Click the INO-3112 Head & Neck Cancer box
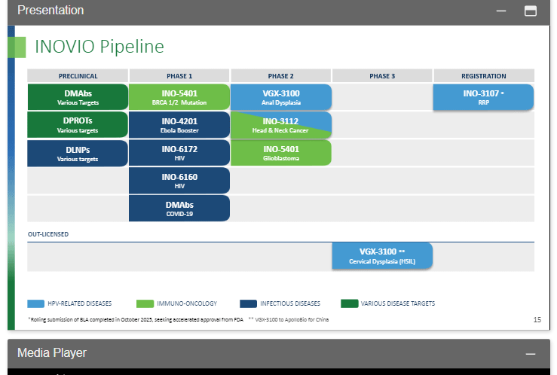The image size is (557, 375). pyautogui.click(x=281, y=125)
